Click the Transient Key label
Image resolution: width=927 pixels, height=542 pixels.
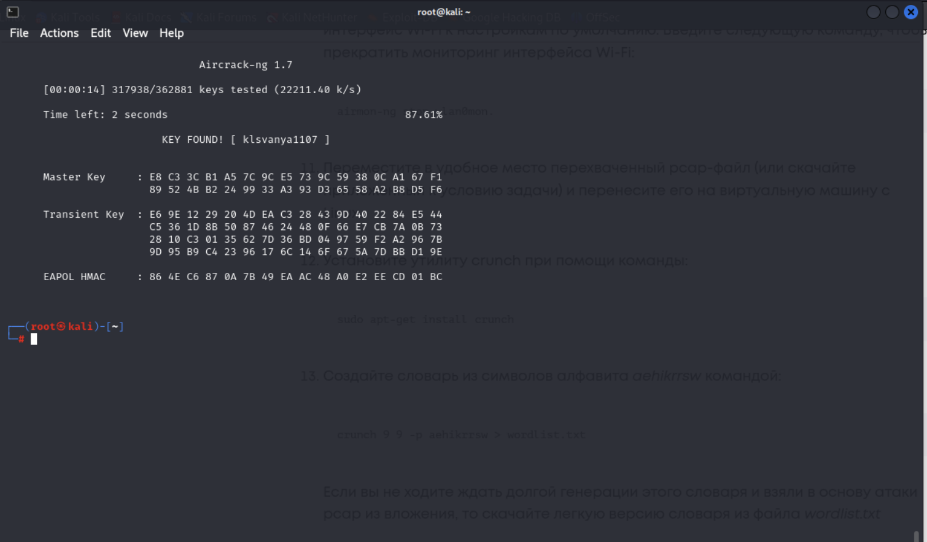(83, 215)
